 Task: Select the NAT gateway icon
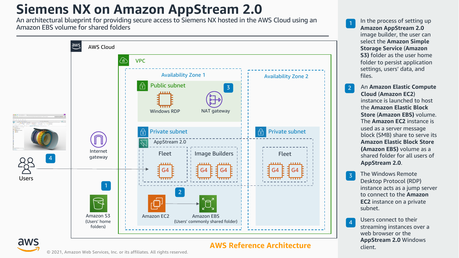(x=214, y=100)
